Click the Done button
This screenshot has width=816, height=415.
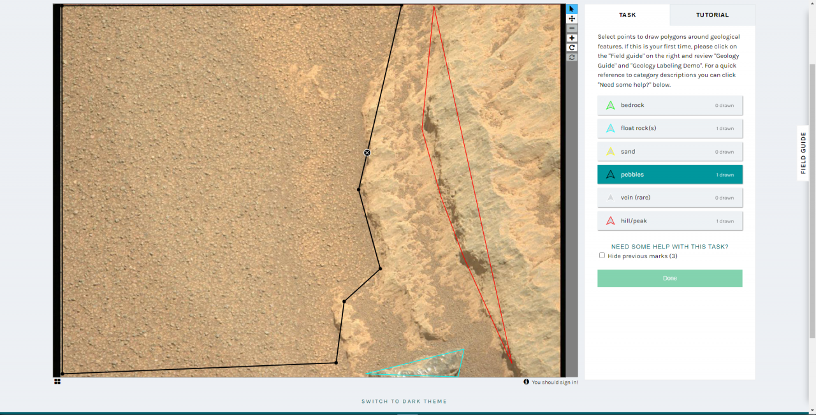(x=670, y=278)
